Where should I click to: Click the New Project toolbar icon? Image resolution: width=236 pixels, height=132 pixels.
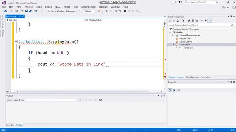[17, 11]
